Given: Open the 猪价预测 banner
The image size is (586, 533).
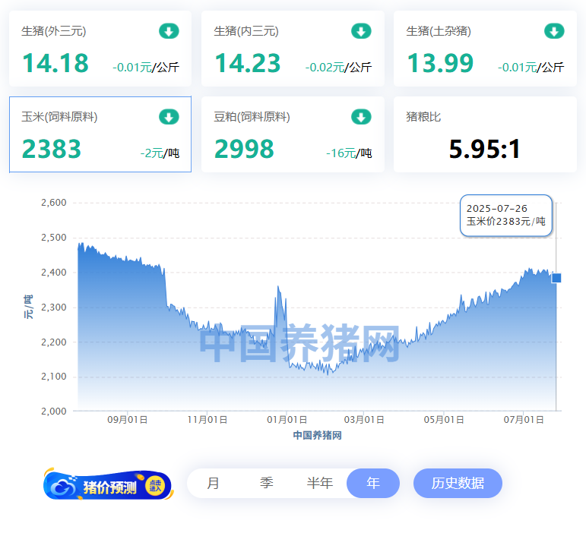Looking at the screenshot, I should point(109,484).
